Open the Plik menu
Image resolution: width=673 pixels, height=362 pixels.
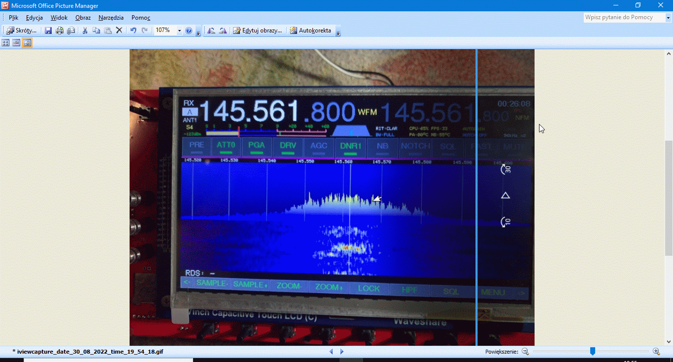pyautogui.click(x=13, y=18)
